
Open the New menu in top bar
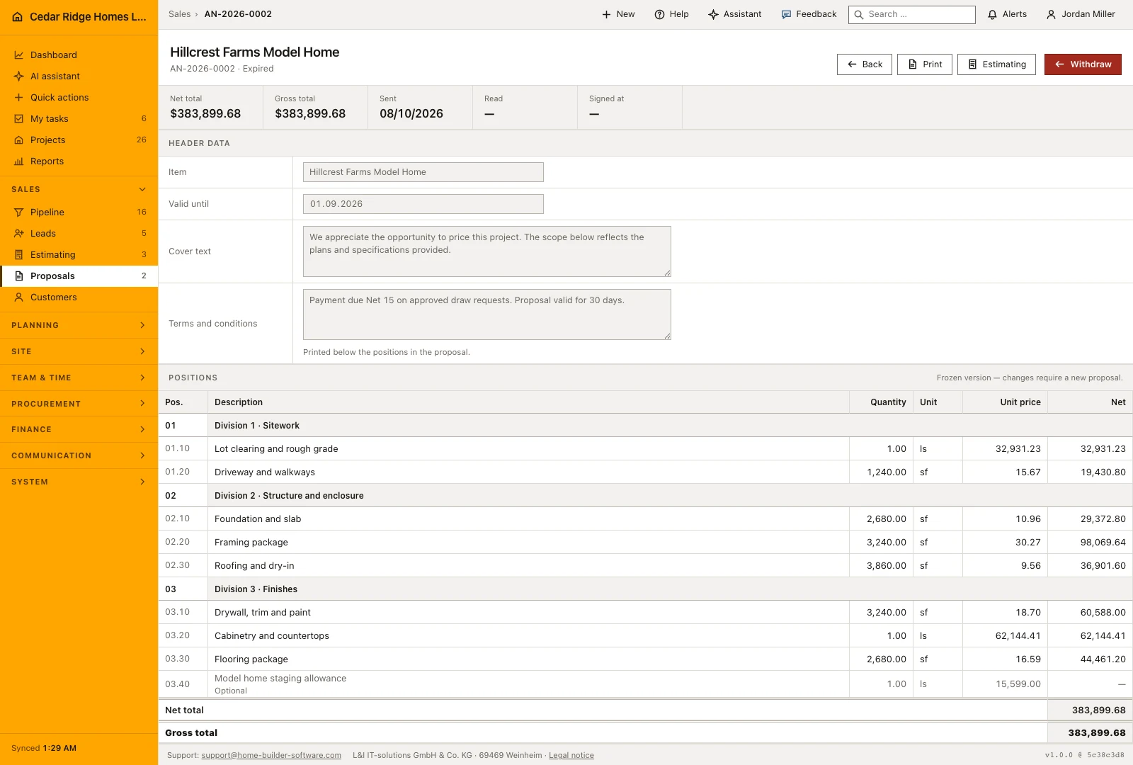(x=618, y=14)
